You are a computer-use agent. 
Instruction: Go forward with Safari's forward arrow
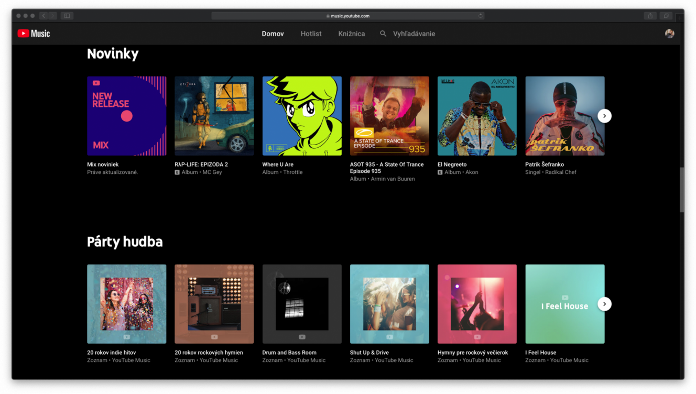click(x=52, y=16)
